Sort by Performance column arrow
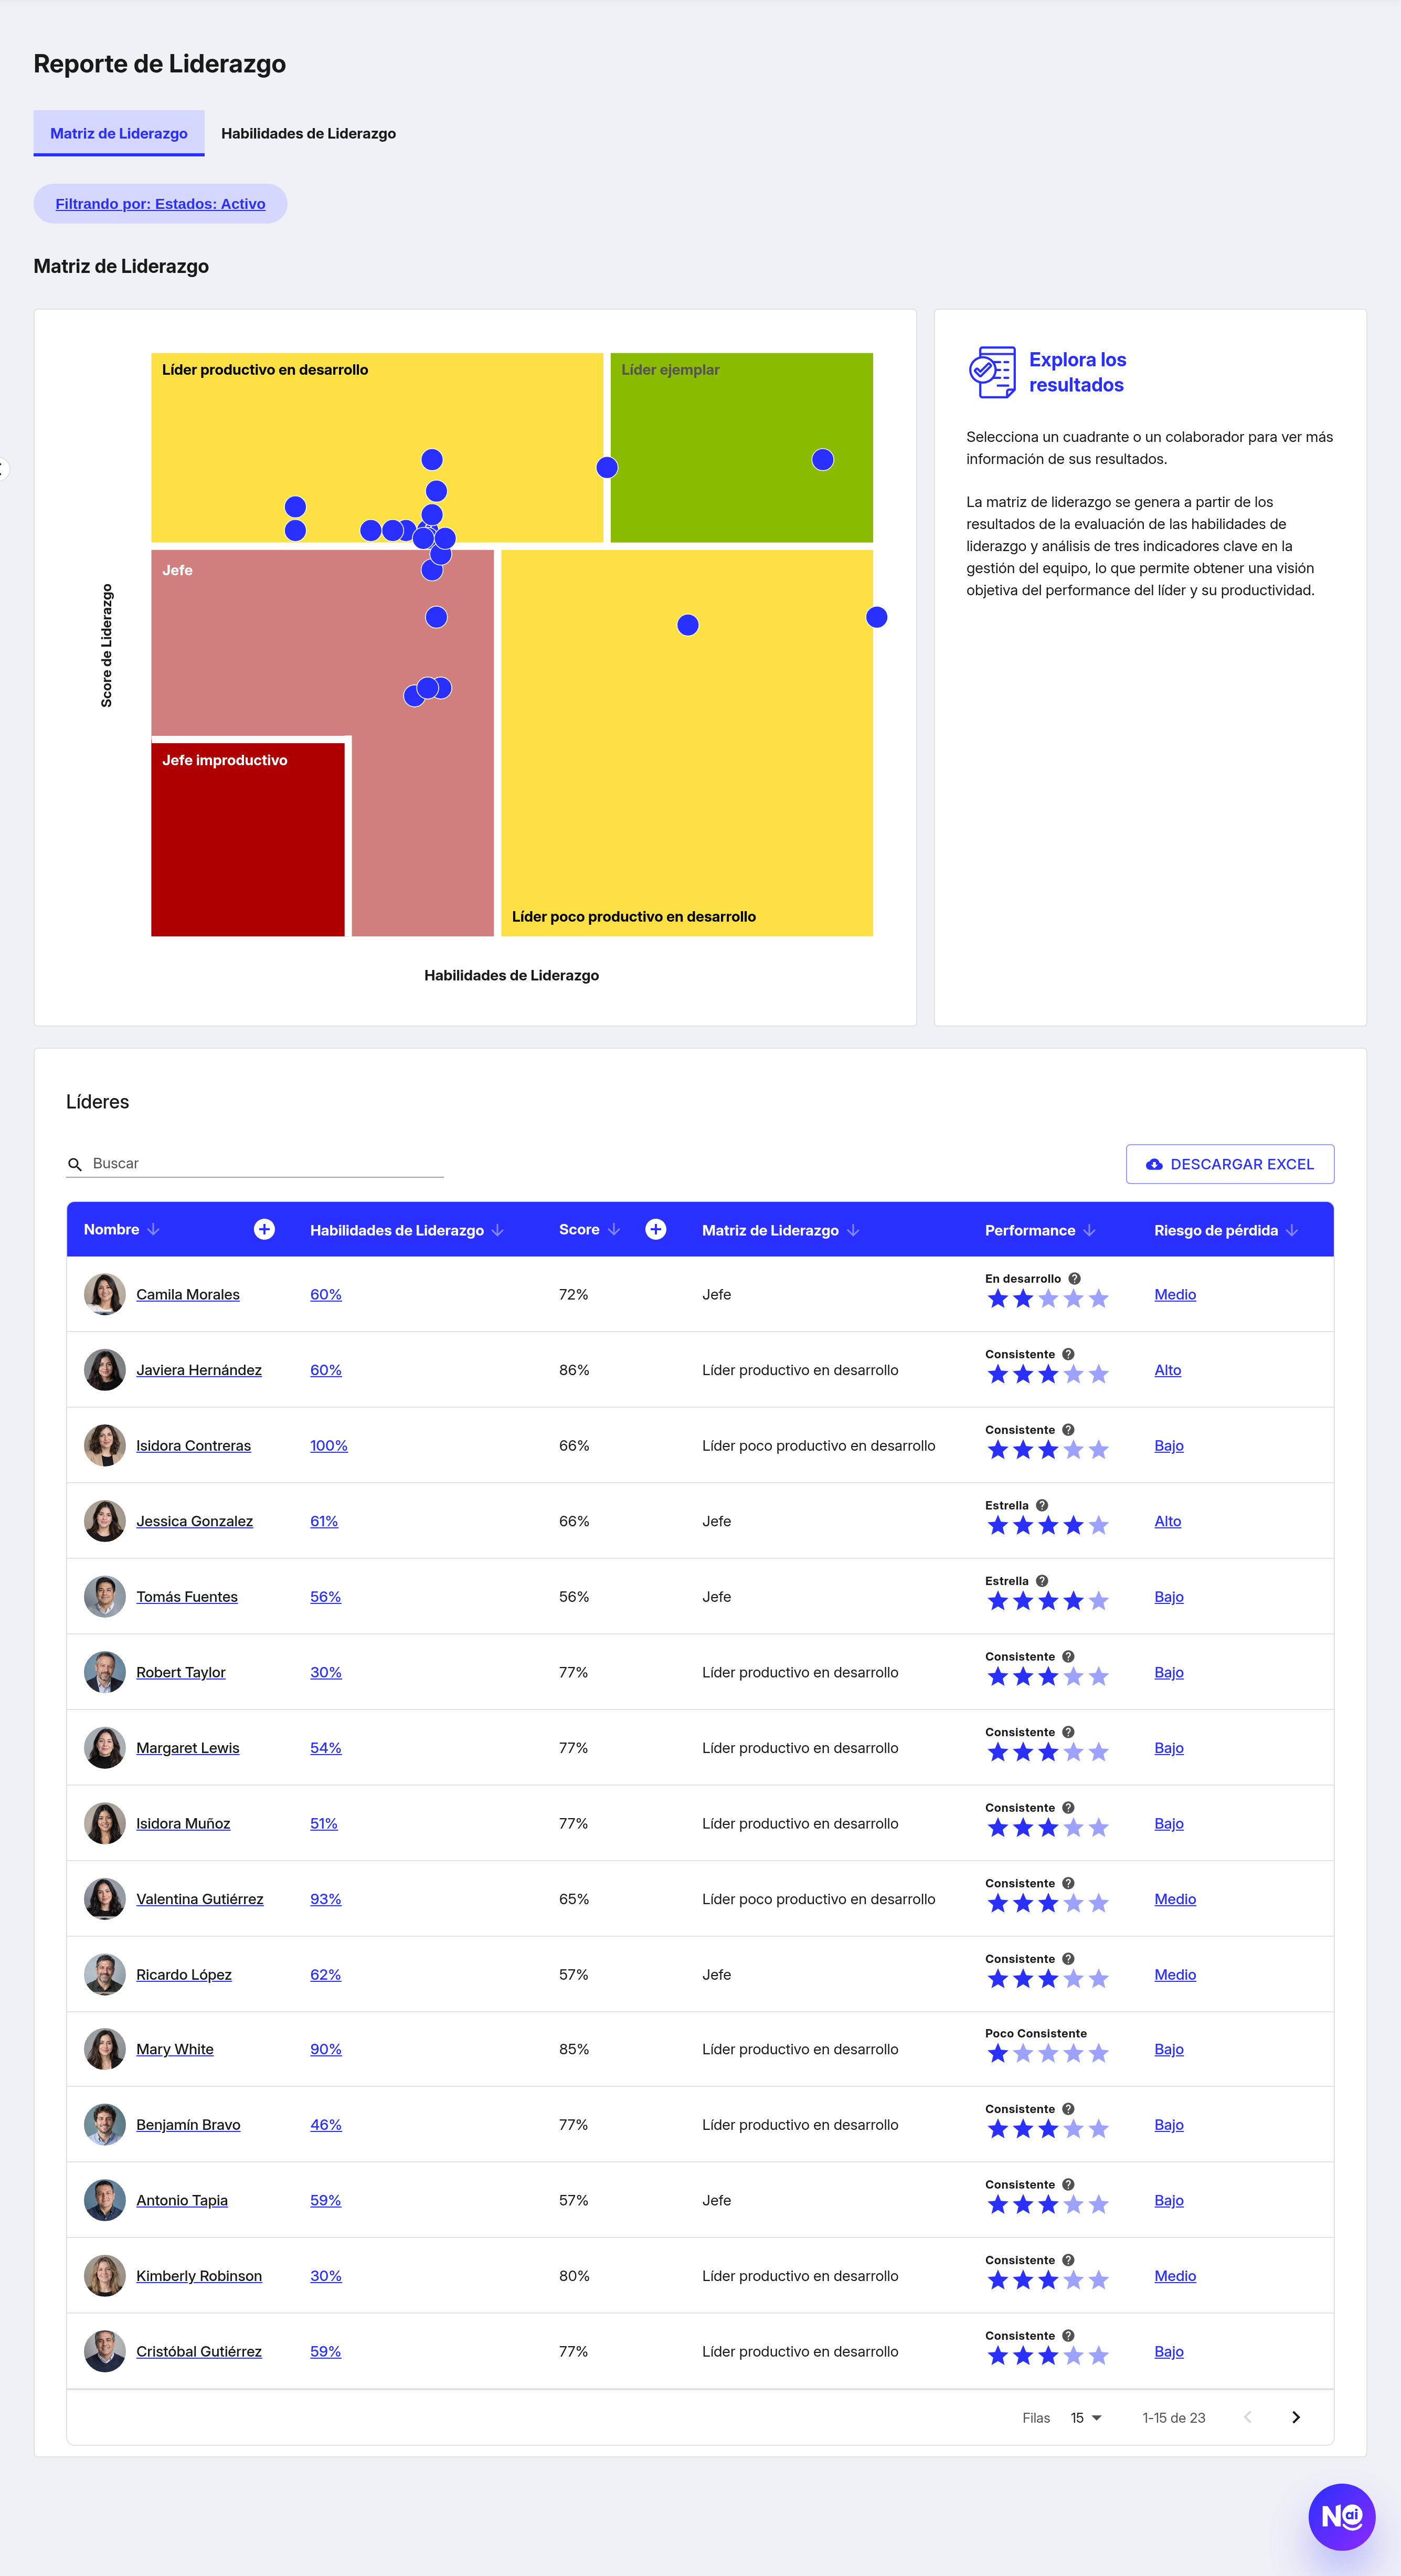Viewport: 1401px width, 2576px height. click(1090, 1230)
